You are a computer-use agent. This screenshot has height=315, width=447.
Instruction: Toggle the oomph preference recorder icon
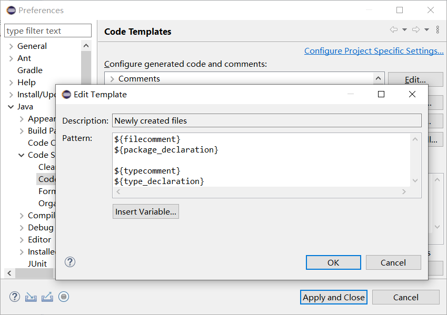pos(64,297)
